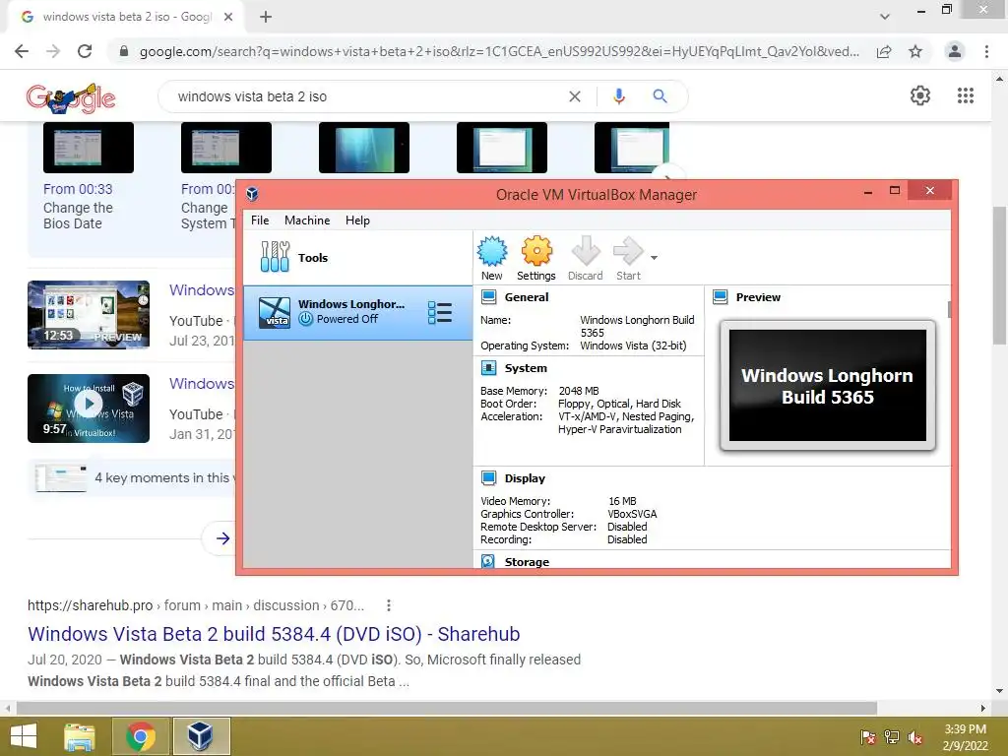
Task: Open the Sharehub Vista Beta 2 result
Action: coord(274,634)
